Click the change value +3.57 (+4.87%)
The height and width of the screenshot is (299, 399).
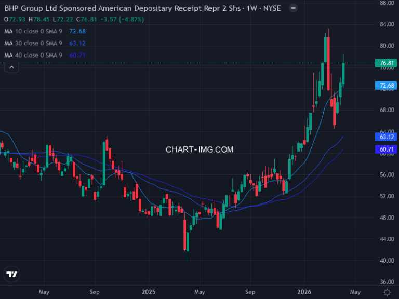[122, 19]
